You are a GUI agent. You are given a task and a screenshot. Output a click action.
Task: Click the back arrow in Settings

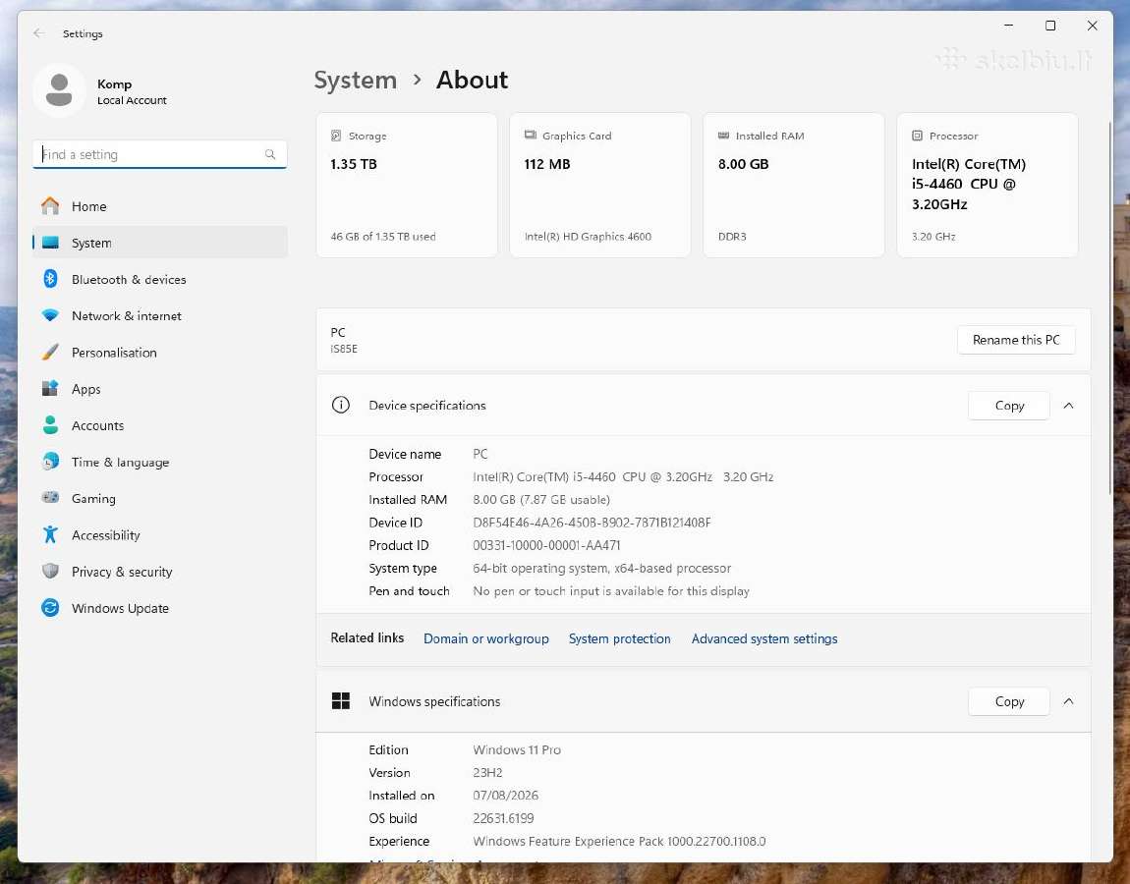pos(39,33)
